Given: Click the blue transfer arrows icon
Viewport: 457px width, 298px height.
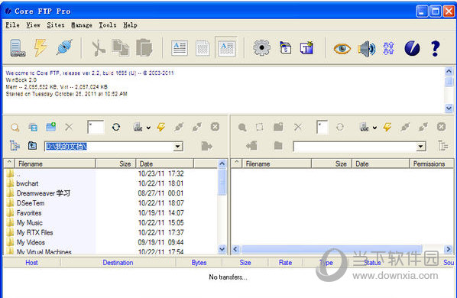Looking at the screenshot, I should click(x=388, y=48).
